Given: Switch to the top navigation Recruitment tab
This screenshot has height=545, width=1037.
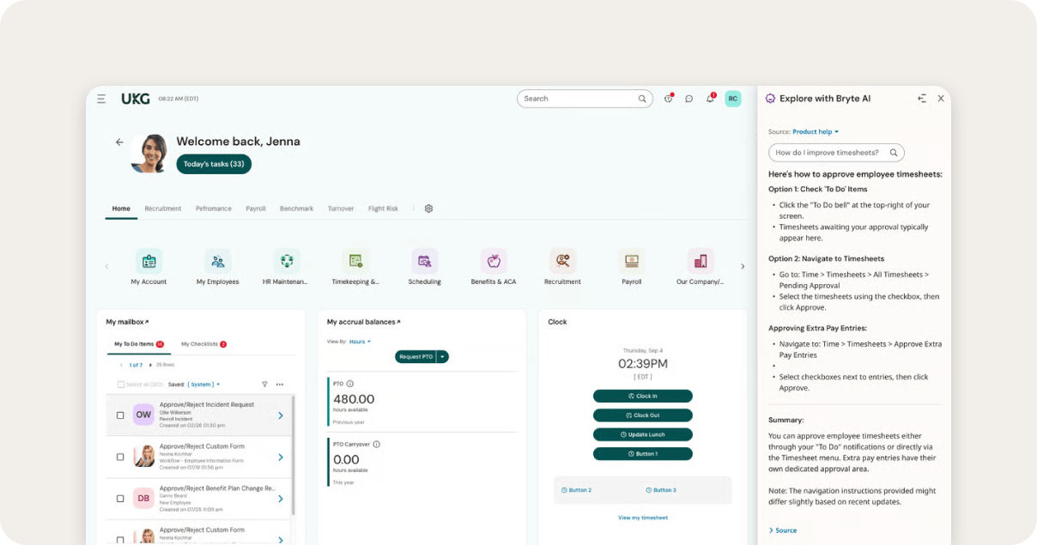Looking at the screenshot, I should point(163,209).
